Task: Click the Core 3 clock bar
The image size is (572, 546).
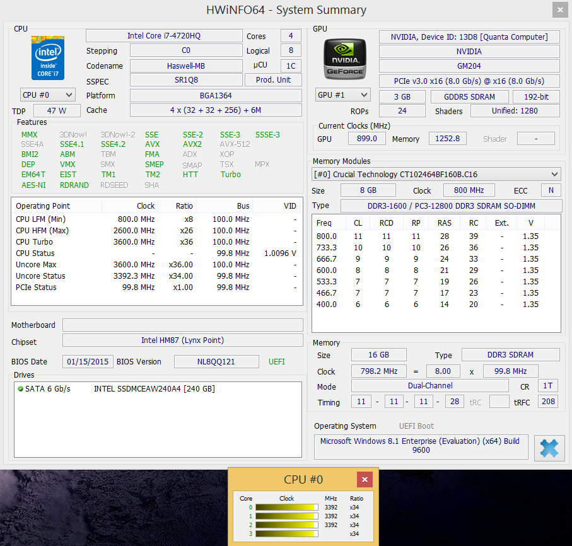Action: 287,533
